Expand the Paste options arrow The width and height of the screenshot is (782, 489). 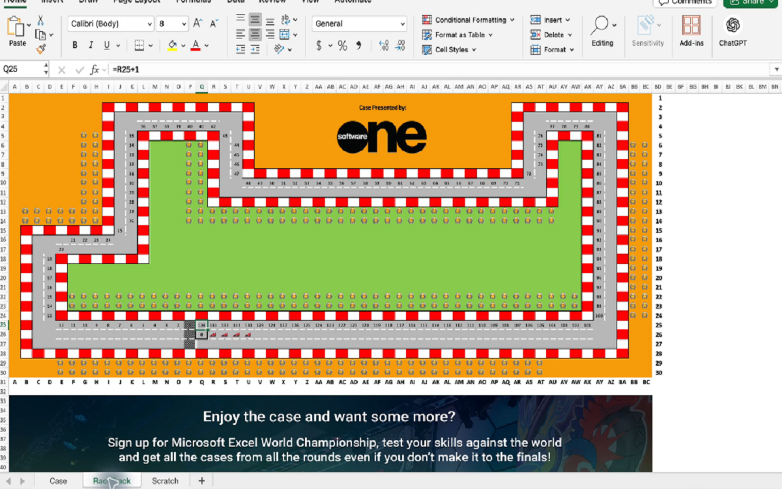[29, 25]
